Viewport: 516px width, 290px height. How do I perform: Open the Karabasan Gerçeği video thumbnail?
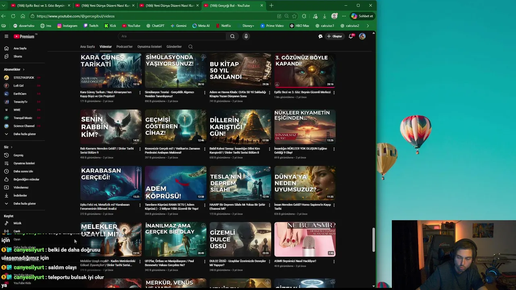(111, 183)
